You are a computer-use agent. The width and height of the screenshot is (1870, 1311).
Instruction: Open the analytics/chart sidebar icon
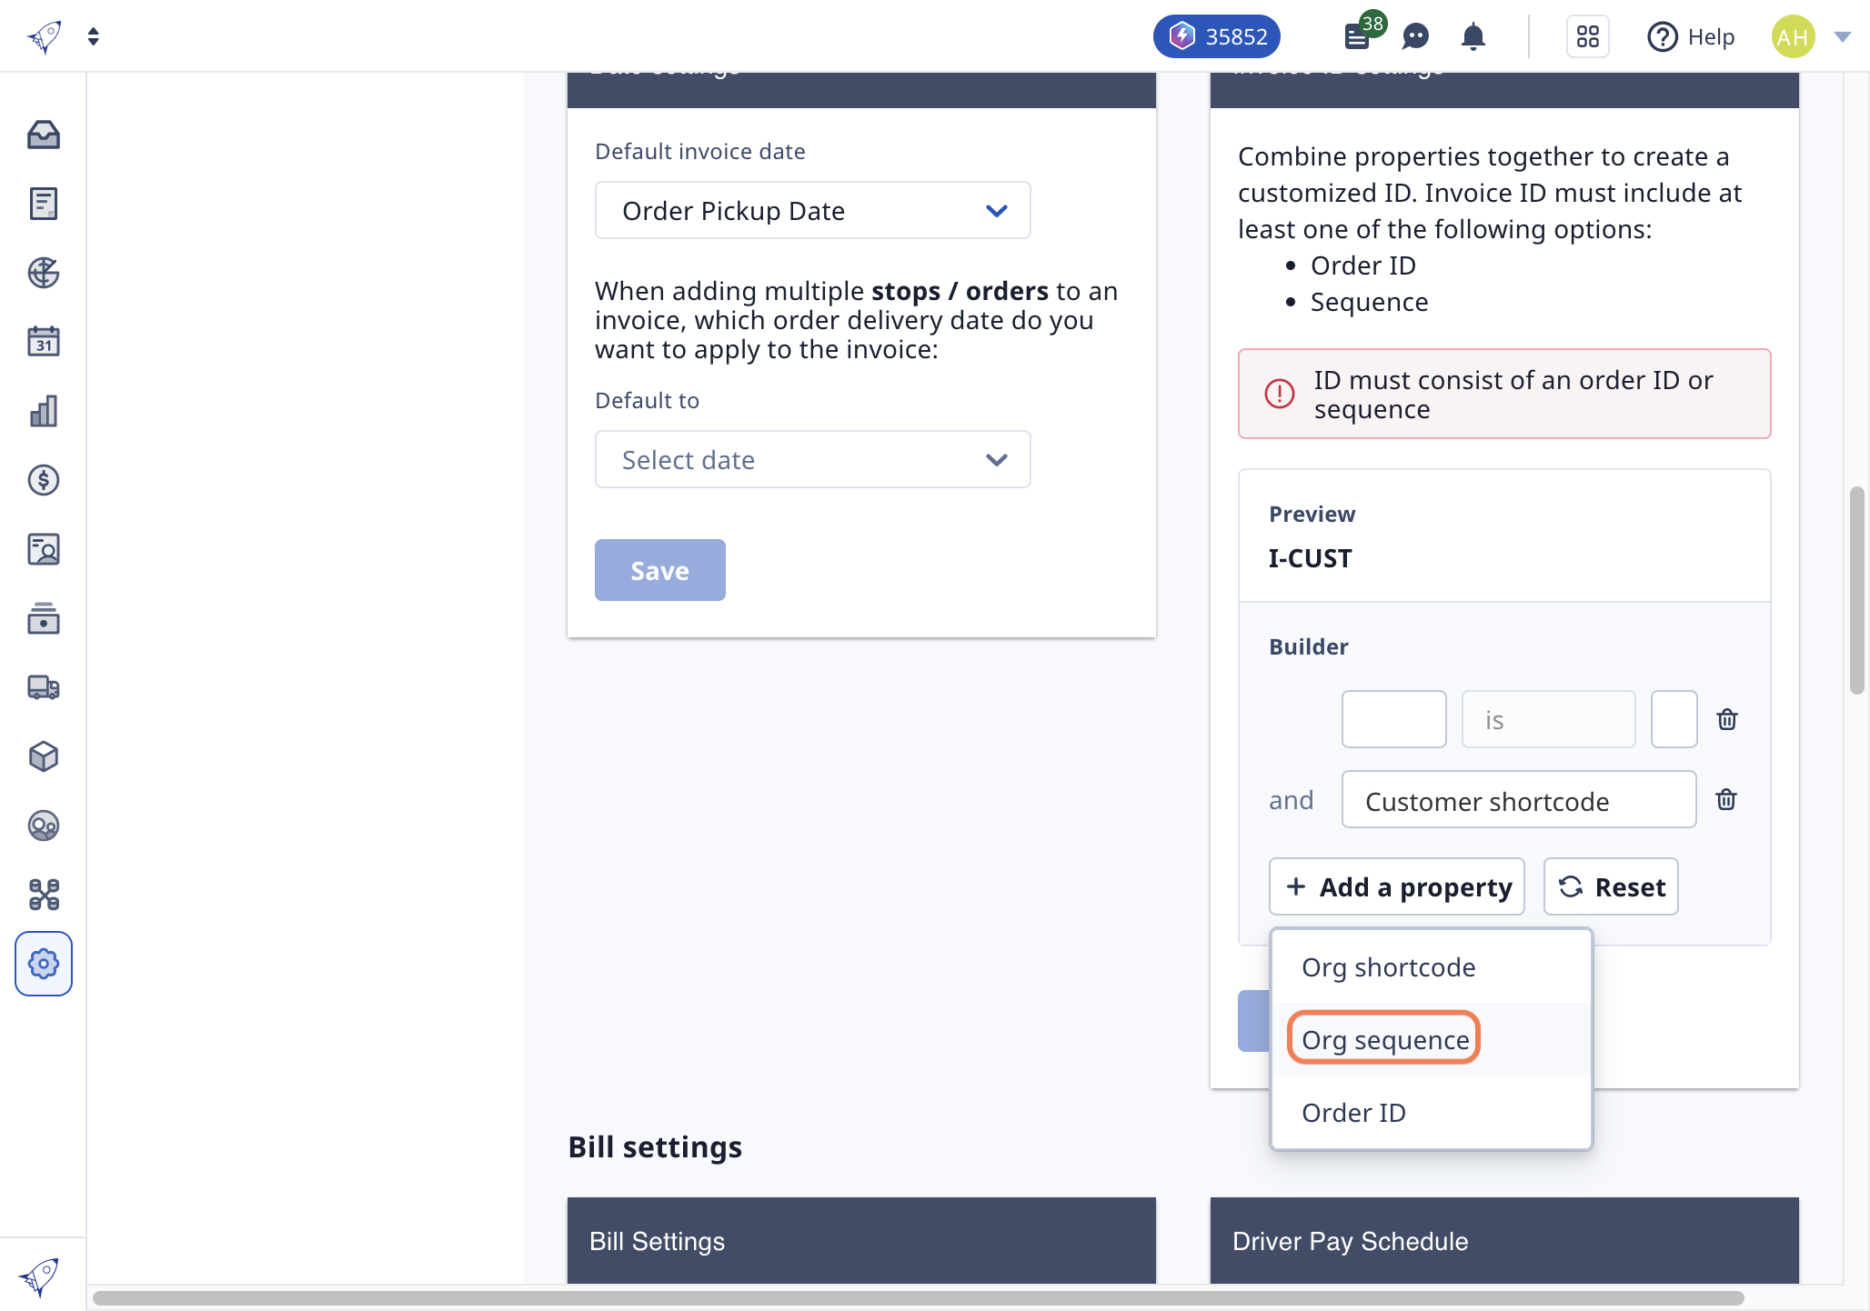point(44,411)
